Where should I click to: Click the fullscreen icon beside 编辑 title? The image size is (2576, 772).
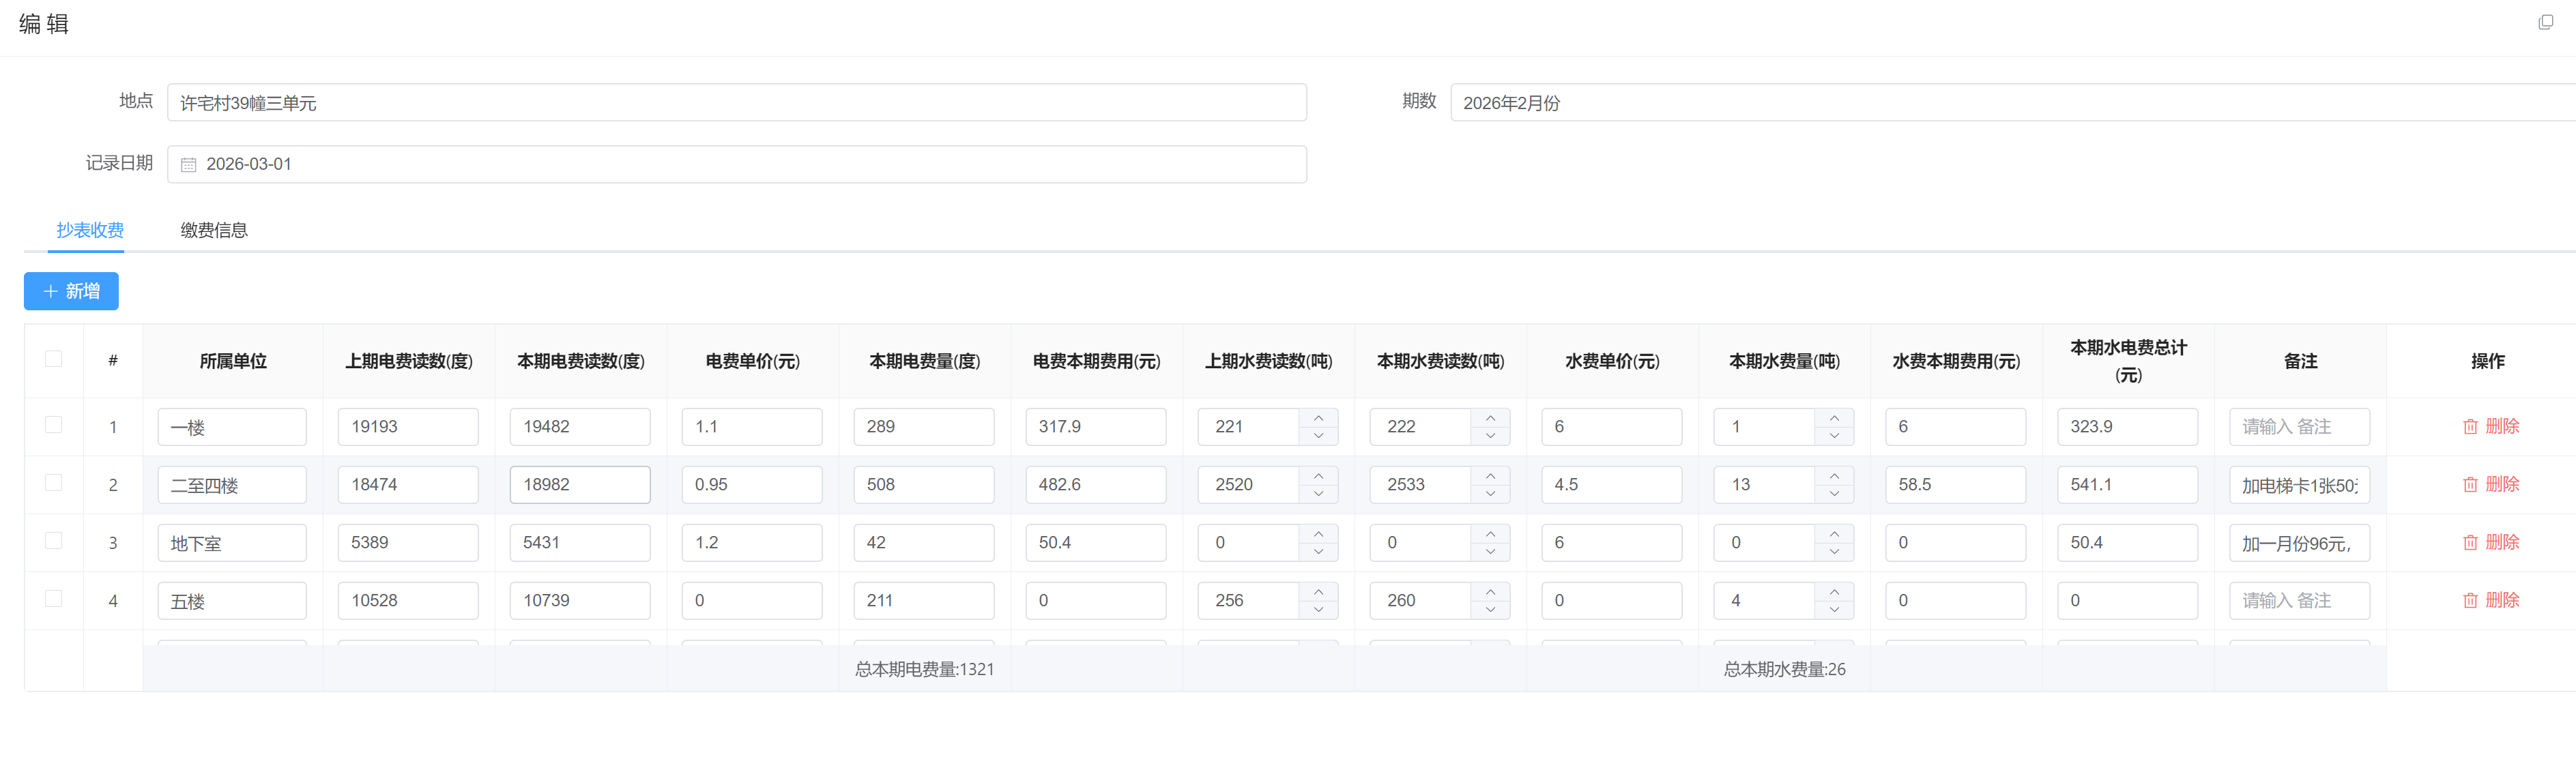2545,23
